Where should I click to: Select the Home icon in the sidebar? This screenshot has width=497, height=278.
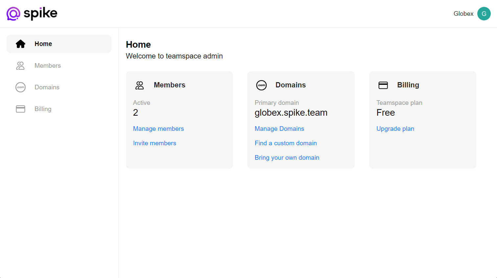click(21, 43)
